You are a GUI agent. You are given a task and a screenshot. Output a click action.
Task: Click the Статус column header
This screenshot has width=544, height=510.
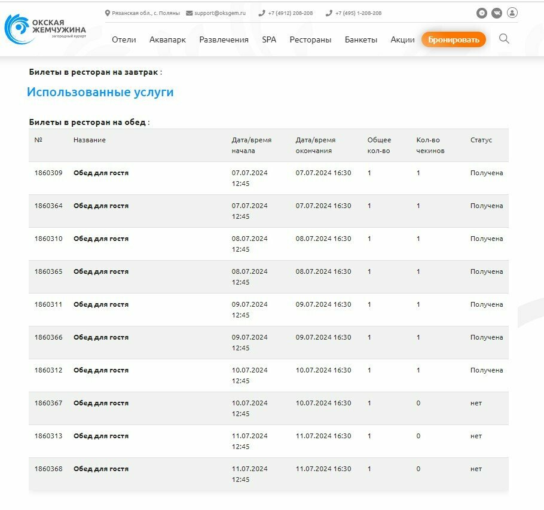tap(481, 140)
